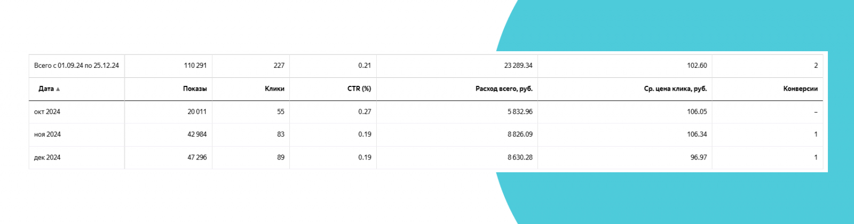The image size is (854, 224).
Task: Click the October impressions cell 20 011
Action: pyautogui.click(x=196, y=111)
